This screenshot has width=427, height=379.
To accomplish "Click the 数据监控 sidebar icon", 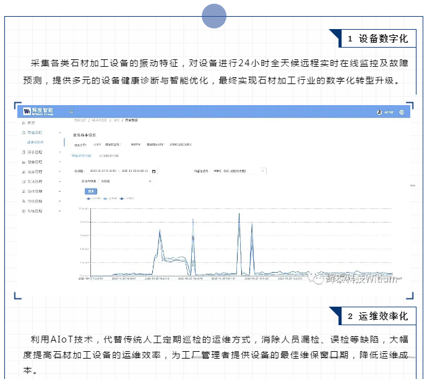I will (x=24, y=132).
